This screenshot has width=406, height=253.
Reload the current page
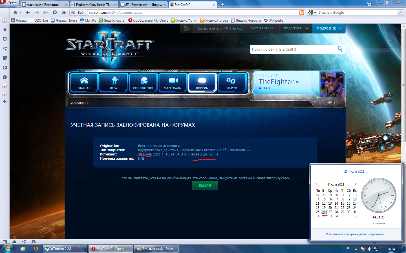pyautogui.click(x=55, y=12)
